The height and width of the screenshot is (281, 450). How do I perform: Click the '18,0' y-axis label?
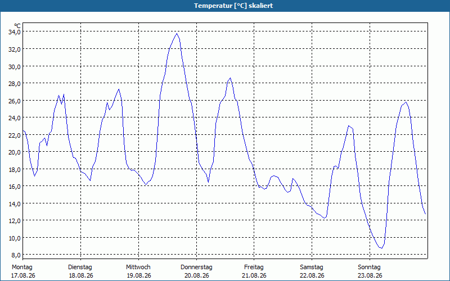[14, 169]
